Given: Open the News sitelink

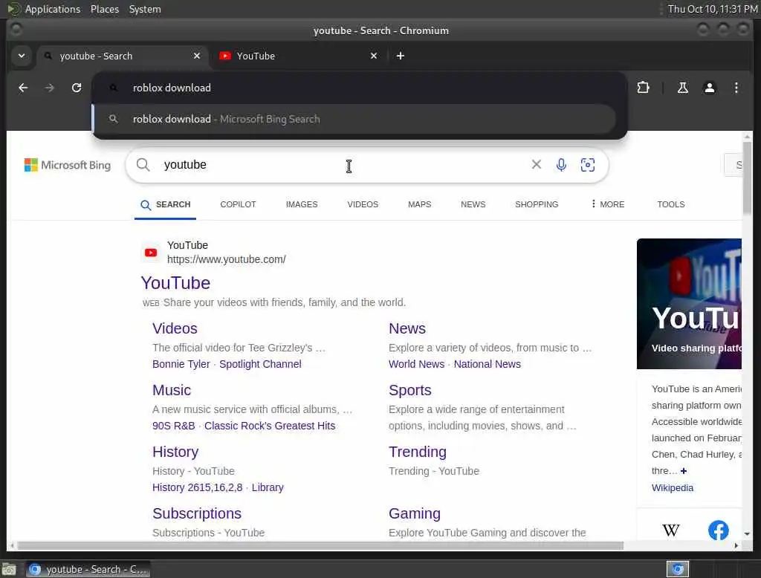Looking at the screenshot, I should pyautogui.click(x=407, y=328).
